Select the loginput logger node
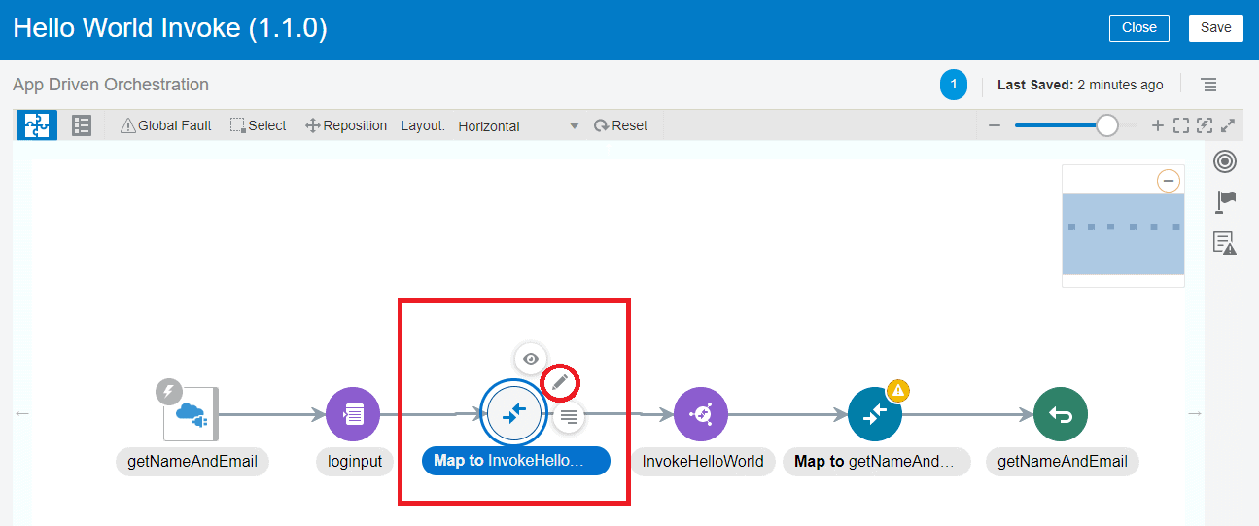The height and width of the screenshot is (526, 1259). tap(353, 415)
